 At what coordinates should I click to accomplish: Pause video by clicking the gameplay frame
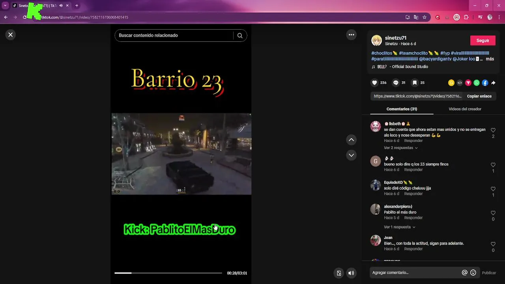pos(181,154)
